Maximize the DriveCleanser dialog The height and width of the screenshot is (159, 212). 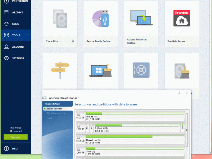click(179, 92)
